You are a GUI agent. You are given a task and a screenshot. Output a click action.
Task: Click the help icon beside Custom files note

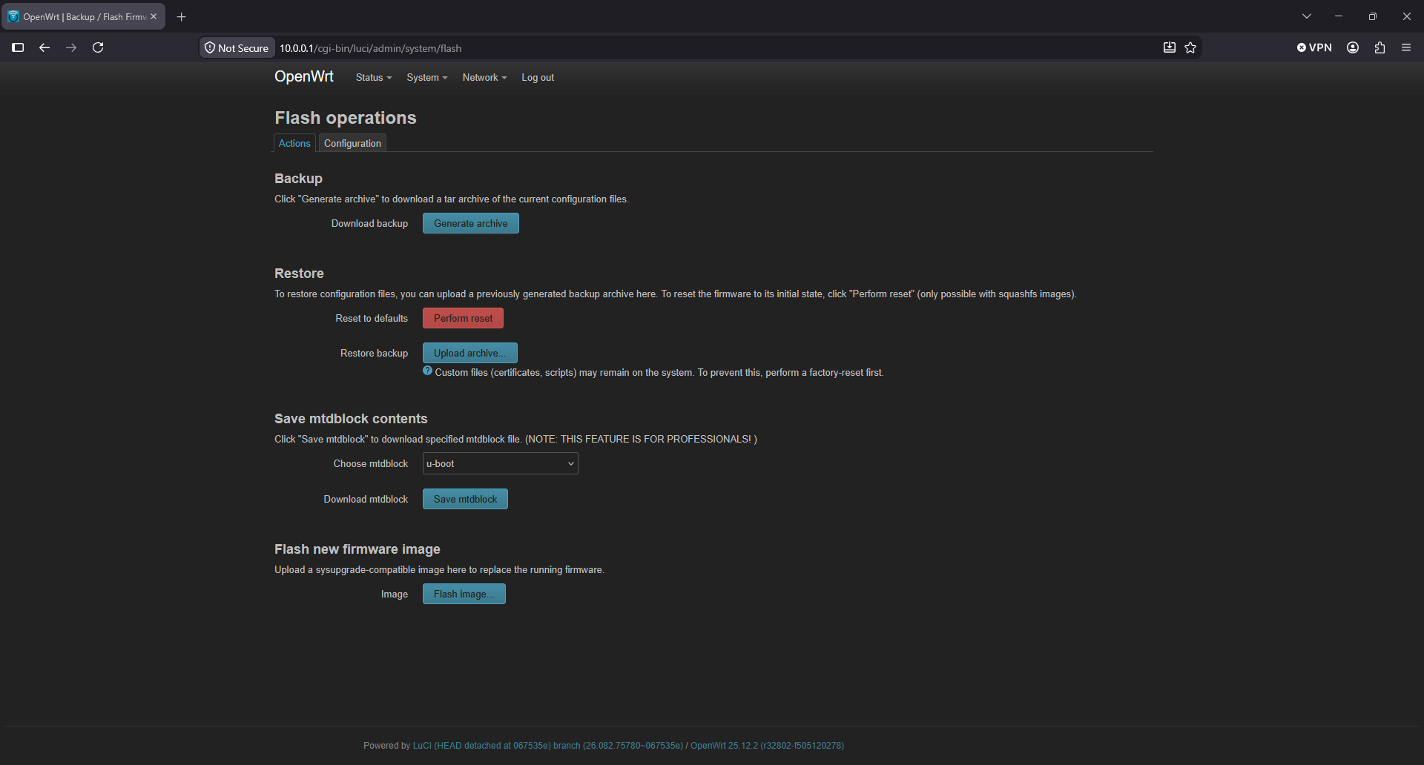click(x=427, y=371)
